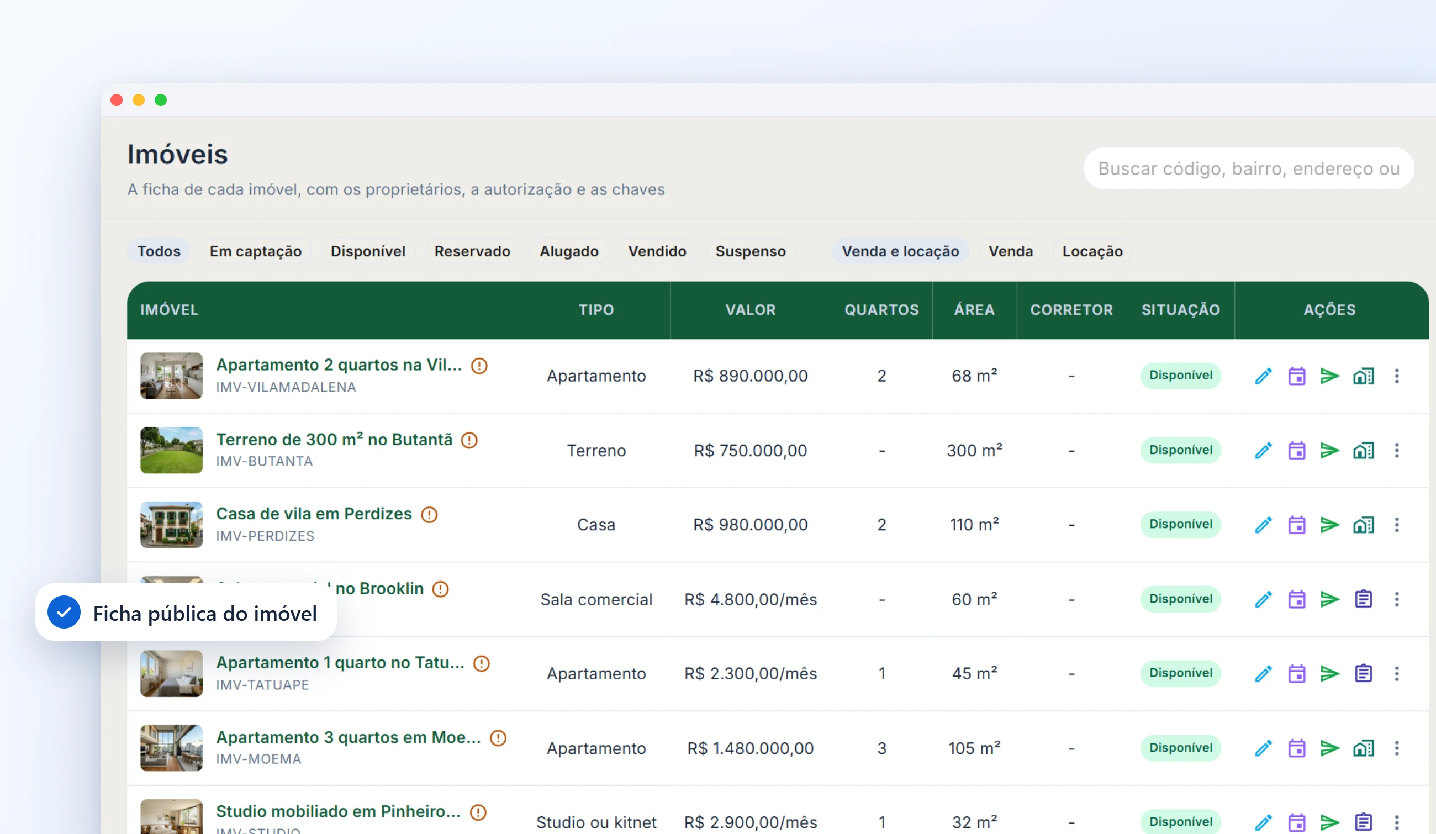Open calendar in Brooklin sala comercial row
The height and width of the screenshot is (834, 1436).
tap(1296, 599)
